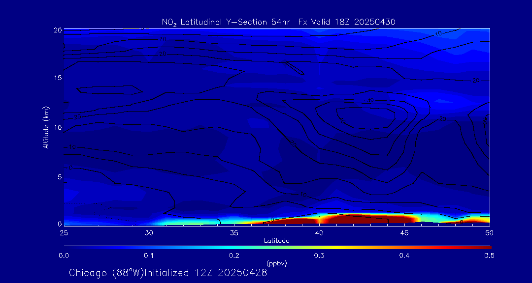532x283 pixels.
Task: Click the "Initialized 12Z 20250428" text
Action: pyautogui.click(x=206, y=273)
